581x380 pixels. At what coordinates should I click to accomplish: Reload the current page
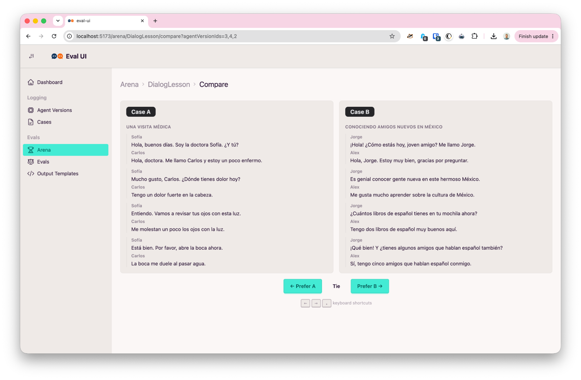[x=54, y=36]
